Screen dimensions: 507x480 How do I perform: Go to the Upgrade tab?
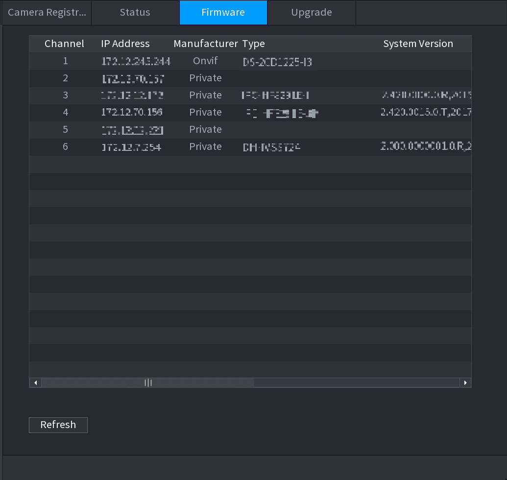(312, 12)
